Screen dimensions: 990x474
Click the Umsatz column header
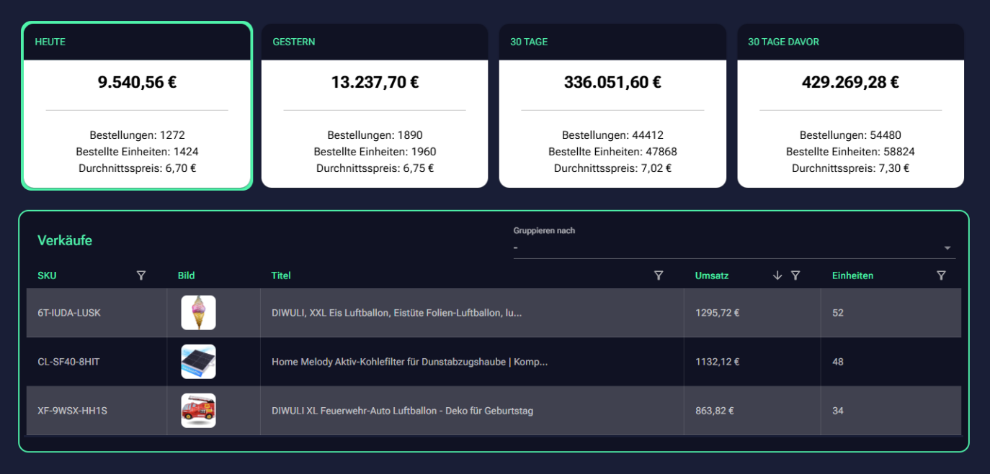pos(711,275)
